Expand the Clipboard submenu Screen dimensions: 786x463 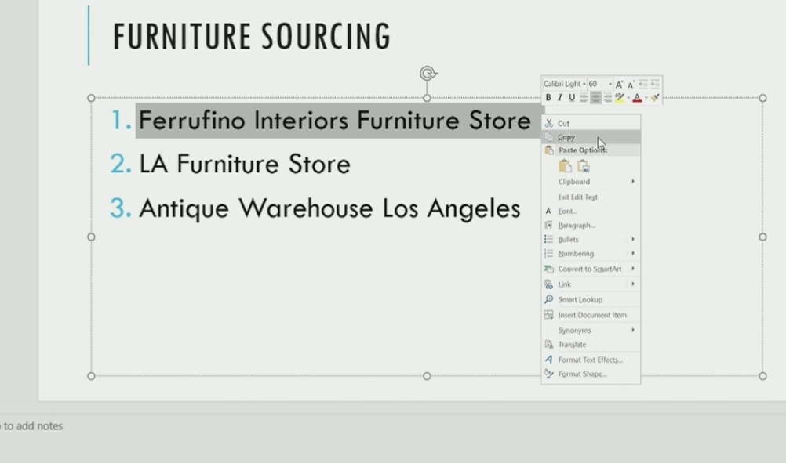click(x=591, y=181)
